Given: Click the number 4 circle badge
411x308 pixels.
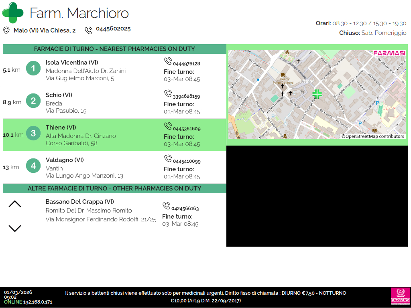Looking at the screenshot, I should tap(33, 166).
